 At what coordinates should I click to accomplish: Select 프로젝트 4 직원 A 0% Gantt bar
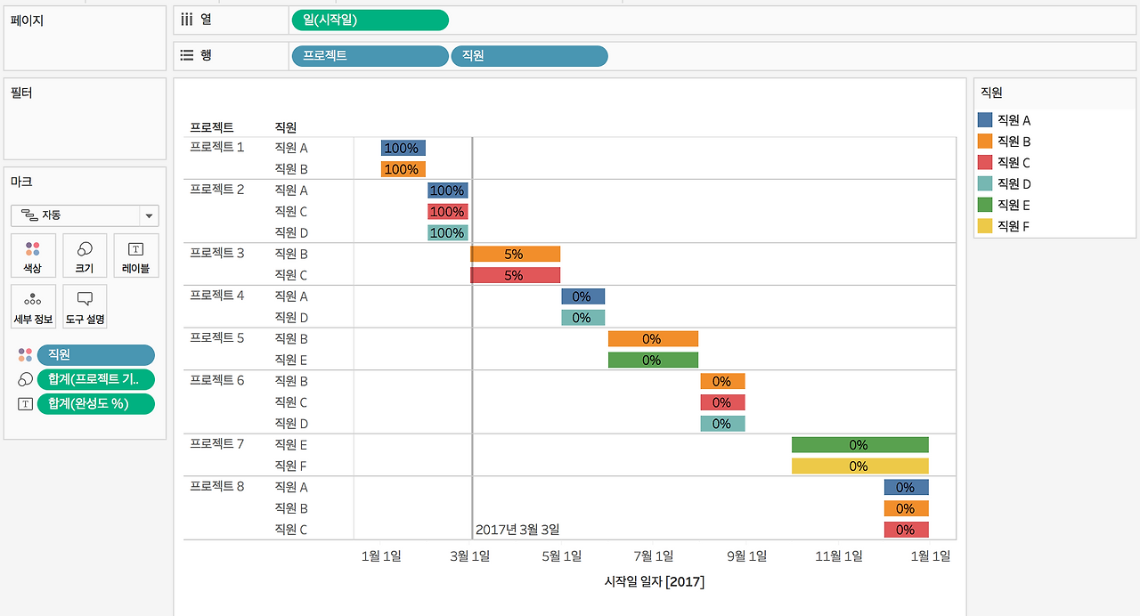pyautogui.click(x=583, y=296)
